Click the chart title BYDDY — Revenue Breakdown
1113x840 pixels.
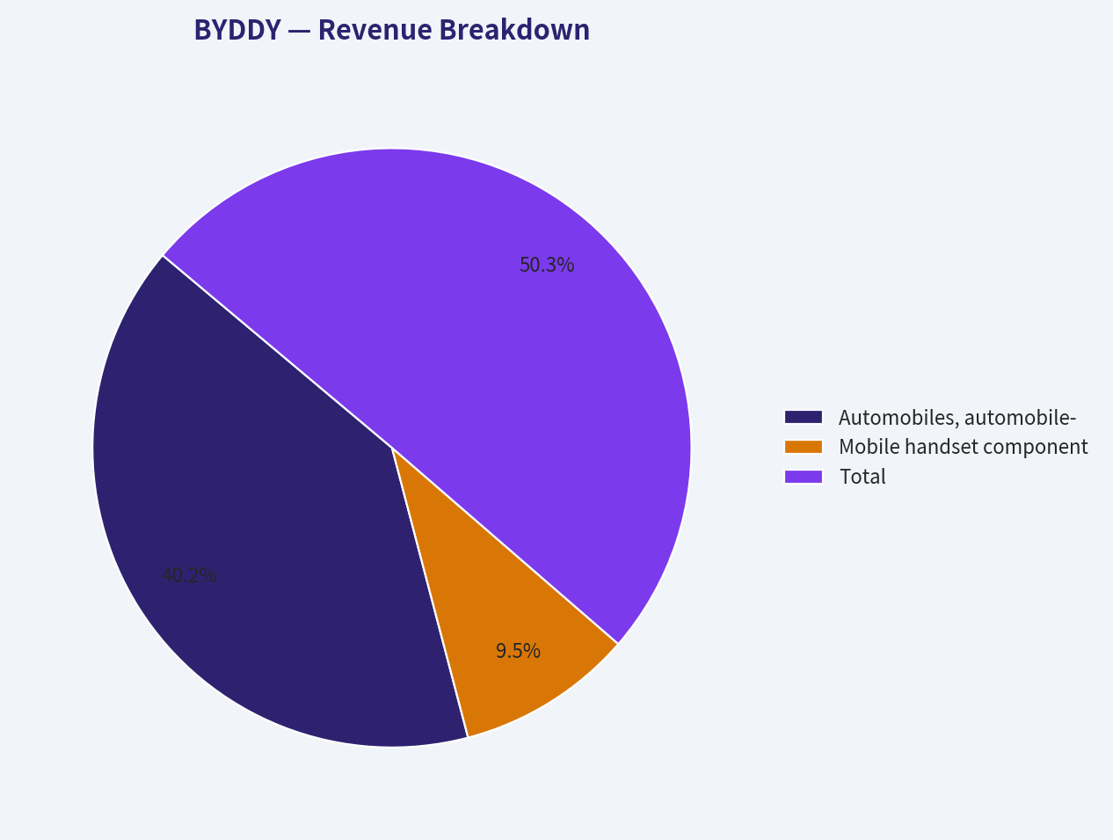click(x=391, y=30)
